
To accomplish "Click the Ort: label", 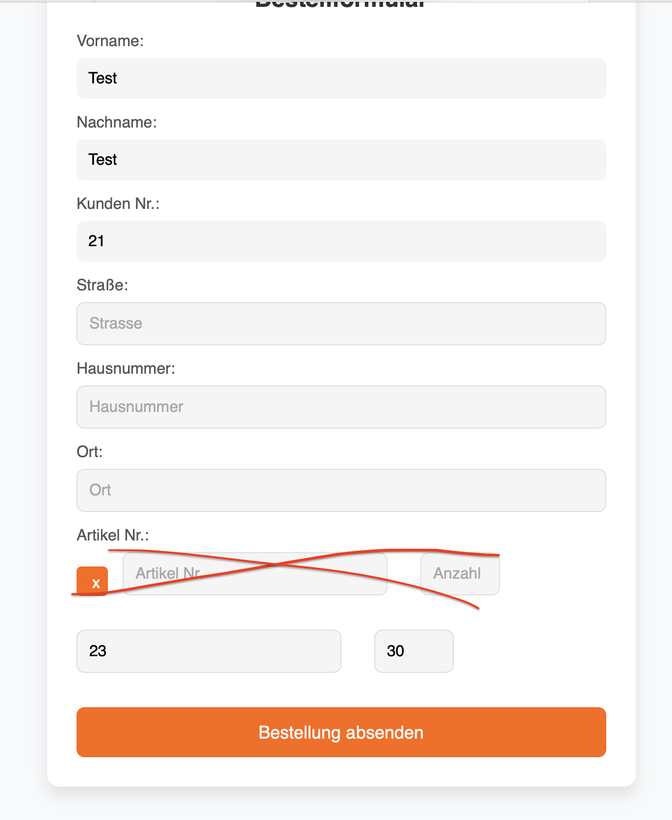I will click(90, 452).
